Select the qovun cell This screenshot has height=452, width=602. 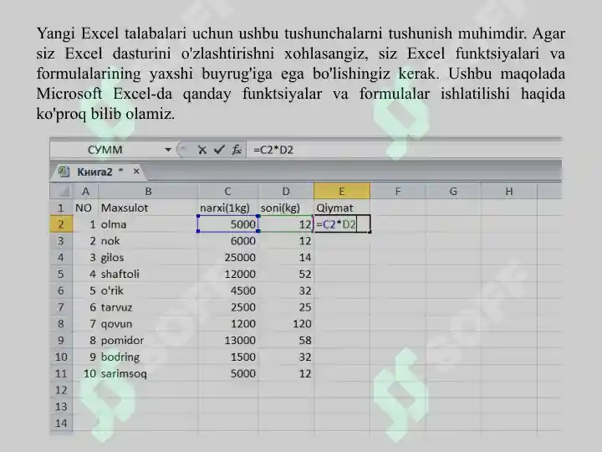pyautogui.click(x=148, y=324)
